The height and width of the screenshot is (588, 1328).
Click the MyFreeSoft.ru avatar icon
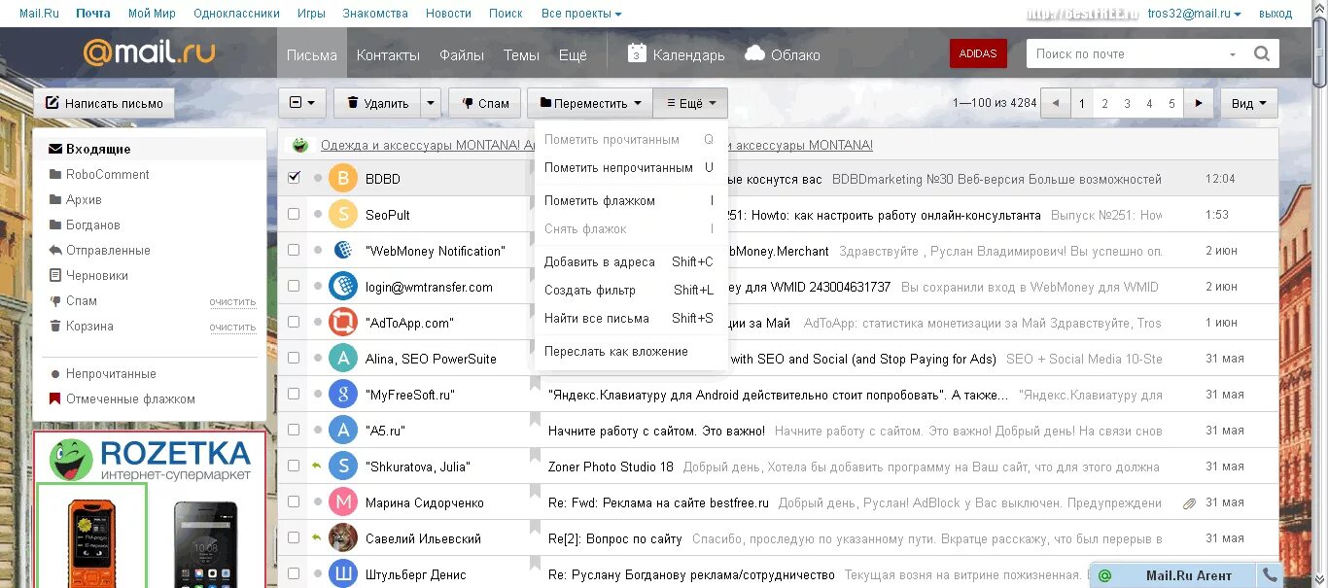tap(343, 395)
